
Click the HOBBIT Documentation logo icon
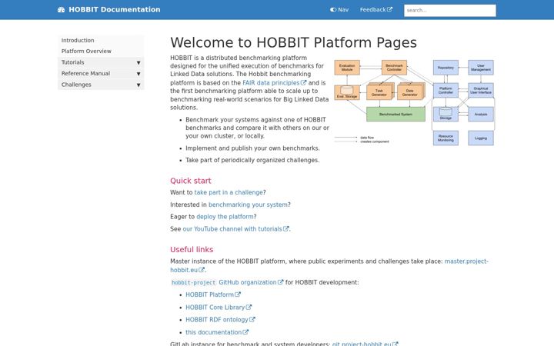point(61,10)
